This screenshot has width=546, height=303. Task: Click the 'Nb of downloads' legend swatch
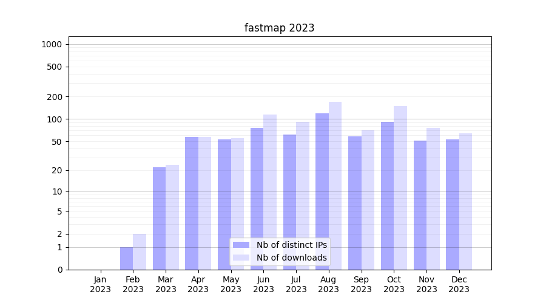coord(241,258)
